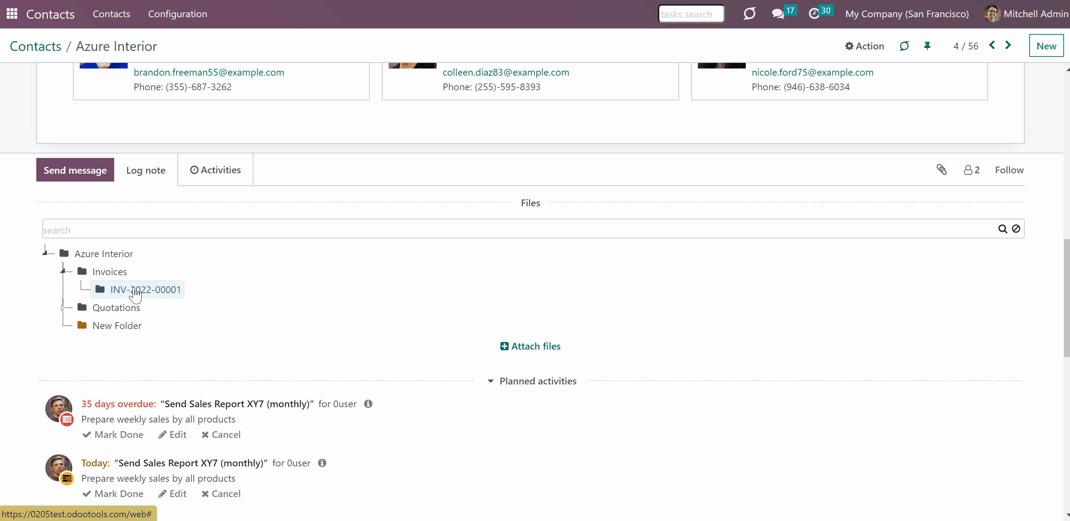Click the Action gear menu
Image resolution: width=1070 pixels, height=521 pixels.
point(864,46)
